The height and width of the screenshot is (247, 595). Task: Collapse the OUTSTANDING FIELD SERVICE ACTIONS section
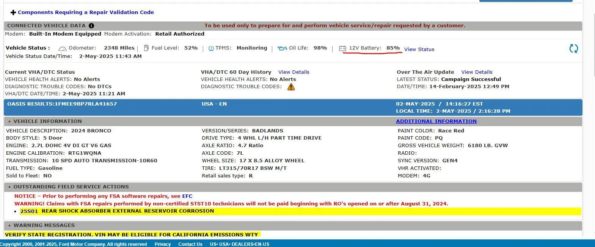pyautogui.click(x=9, y=187)
